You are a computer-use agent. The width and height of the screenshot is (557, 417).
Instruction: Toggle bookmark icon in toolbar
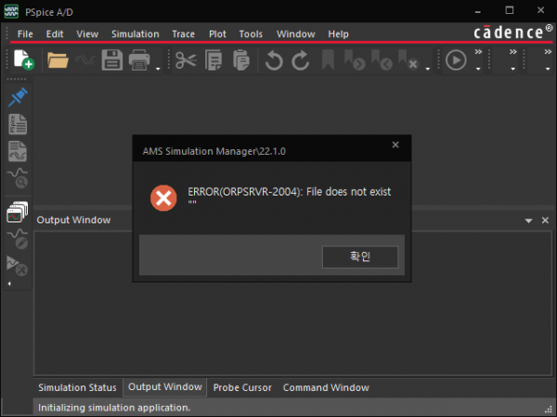point(328,59)
